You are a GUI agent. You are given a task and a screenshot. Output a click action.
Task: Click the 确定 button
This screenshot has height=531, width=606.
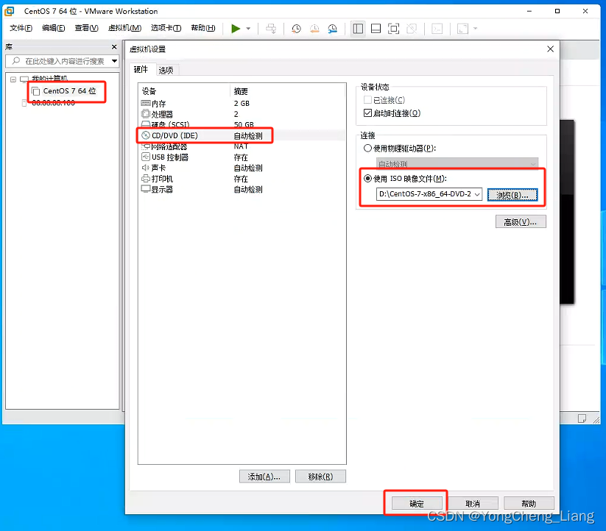click(x=417, y=504)
